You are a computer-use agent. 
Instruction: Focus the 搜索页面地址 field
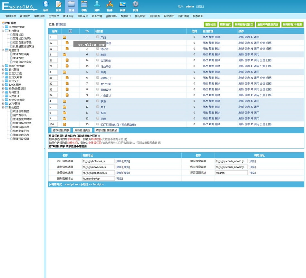[x=232, y=173]
